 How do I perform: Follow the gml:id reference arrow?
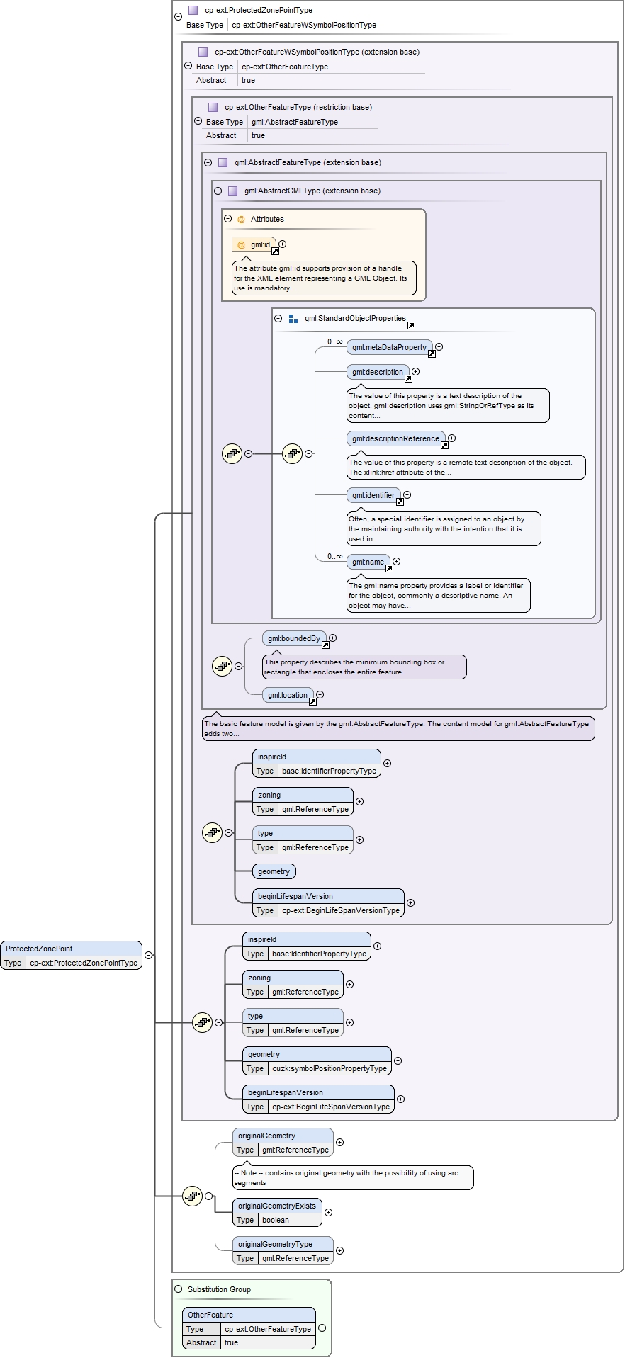(x=275, y=251)
